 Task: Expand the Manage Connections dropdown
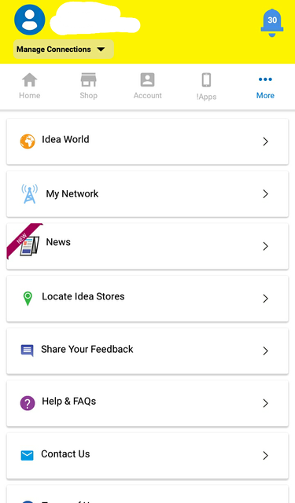click(x=64, y=49)
